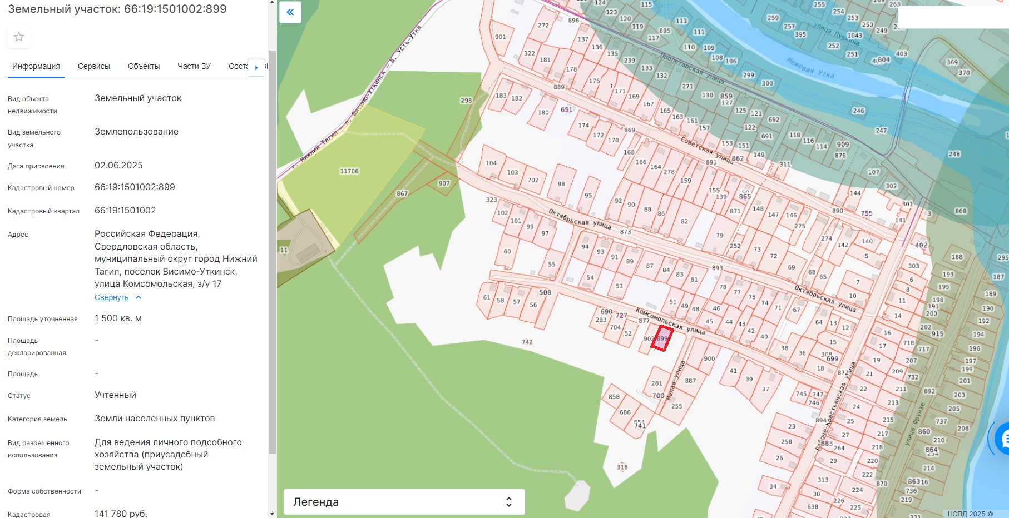Add parcel to favorites with star icon
1009x518 pixels.
pyautogui.click(x=19, y=37)
